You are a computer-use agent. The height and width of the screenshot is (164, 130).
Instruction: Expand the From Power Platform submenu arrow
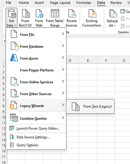click(x=63, y=69)
